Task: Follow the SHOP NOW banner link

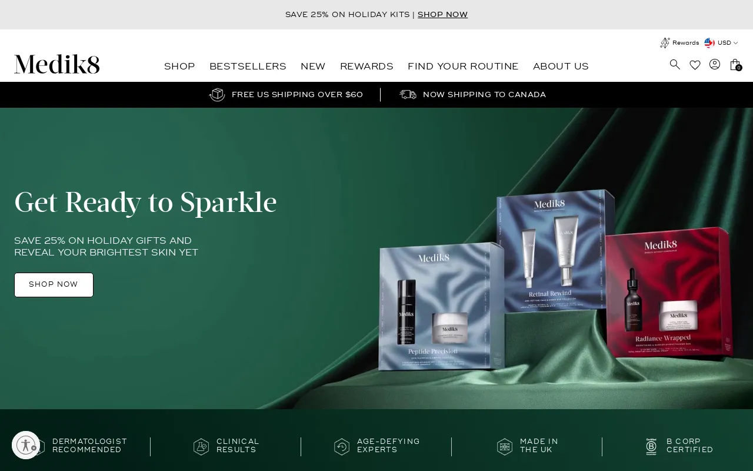Action: [x=442, y=15]
